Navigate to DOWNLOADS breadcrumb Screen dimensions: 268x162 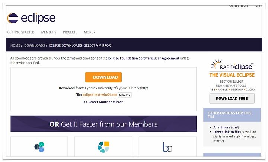coord(35,45)
